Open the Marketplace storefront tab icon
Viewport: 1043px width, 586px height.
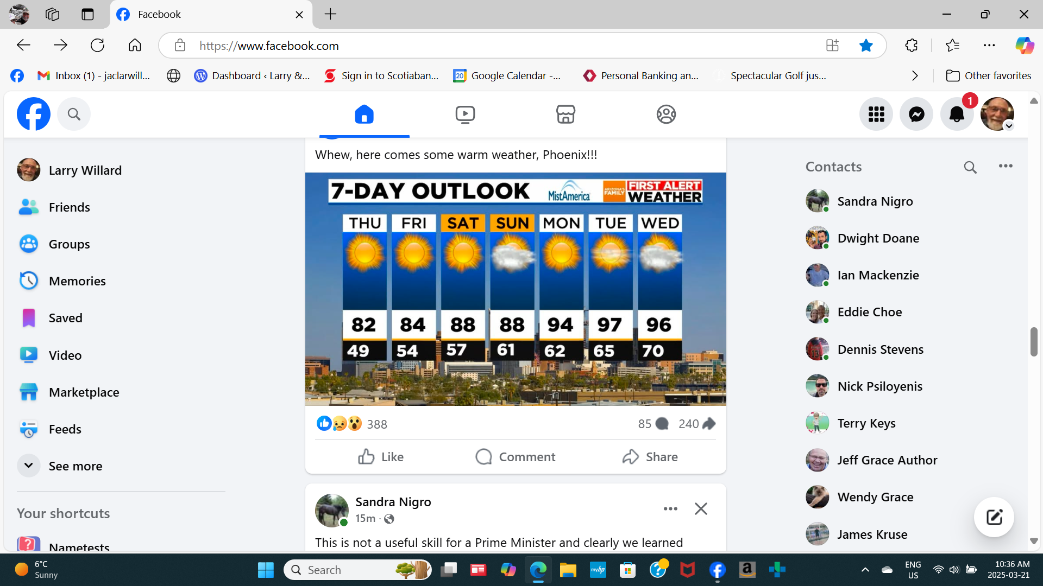566,114
